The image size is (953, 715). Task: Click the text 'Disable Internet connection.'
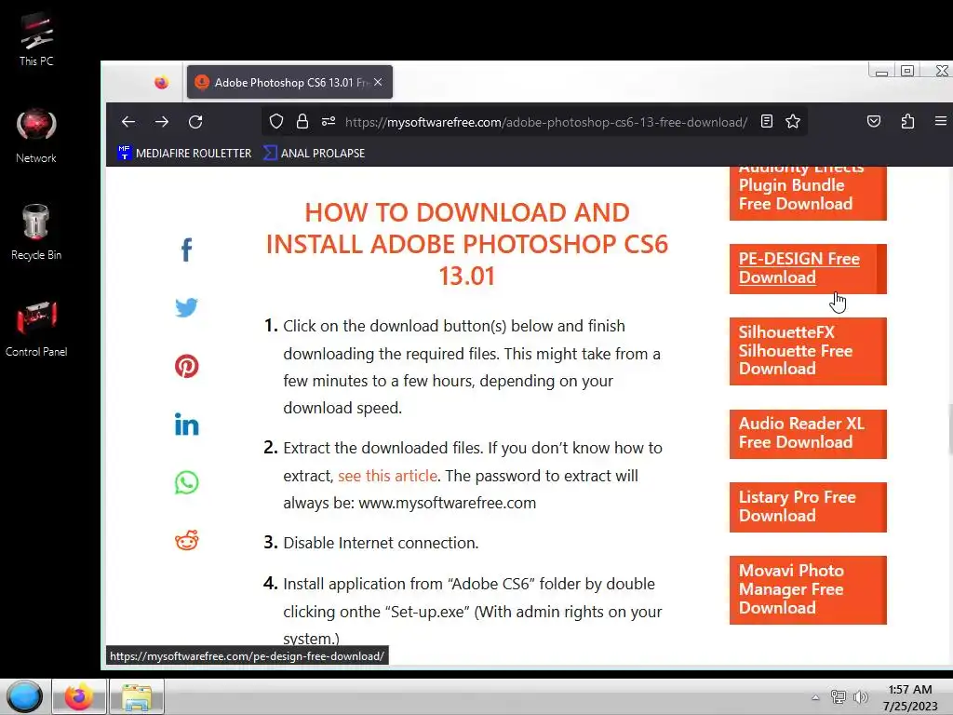tap(381, 543)
